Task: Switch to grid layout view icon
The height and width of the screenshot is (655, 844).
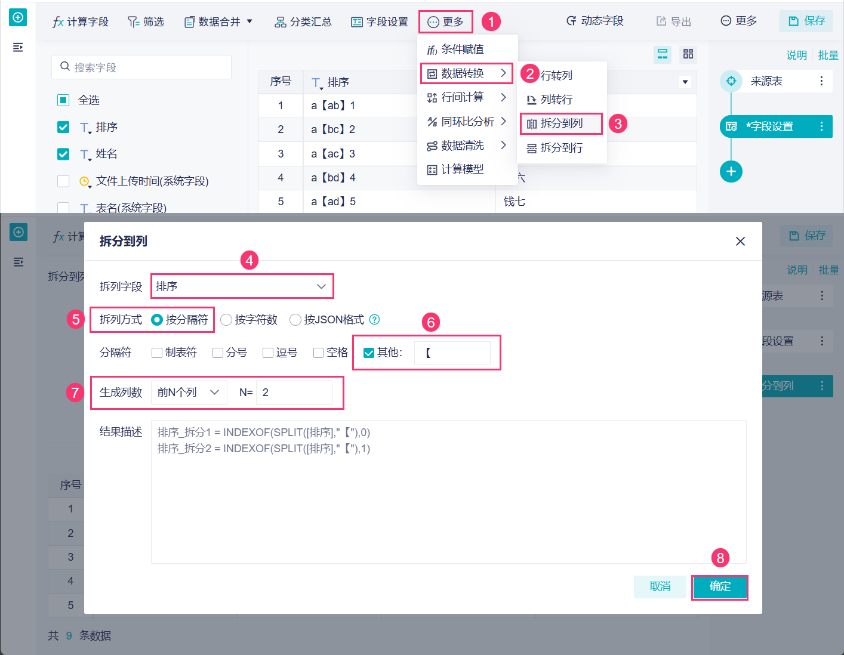Action: click(688, 54)
